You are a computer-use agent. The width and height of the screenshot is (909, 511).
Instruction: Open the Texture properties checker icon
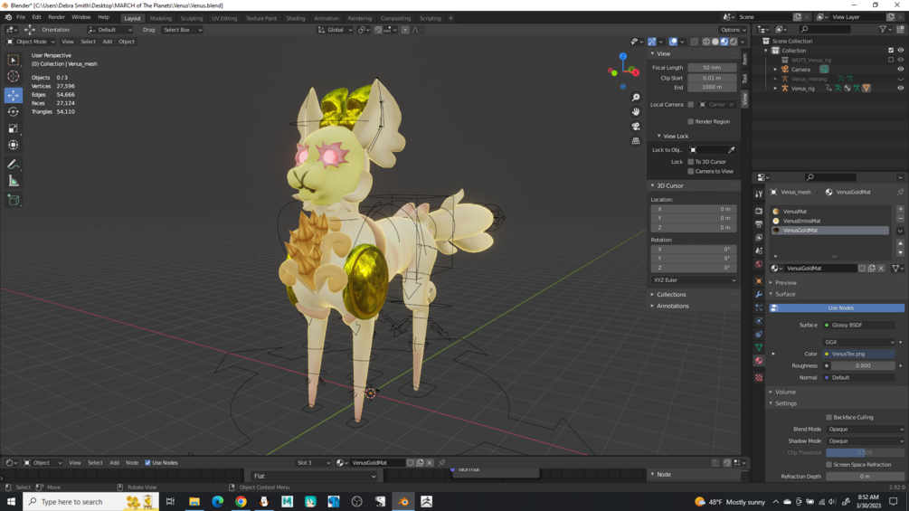click(759, 377)
